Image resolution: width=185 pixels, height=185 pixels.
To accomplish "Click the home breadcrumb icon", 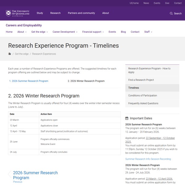I will click(x=10, y=54).
